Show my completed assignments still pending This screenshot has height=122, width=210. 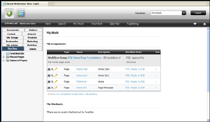[73, 94]
